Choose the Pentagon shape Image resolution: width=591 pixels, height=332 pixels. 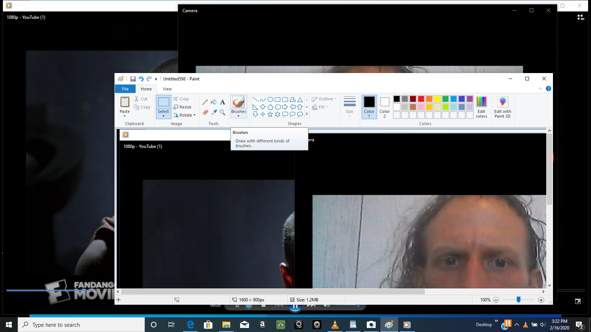270,107
